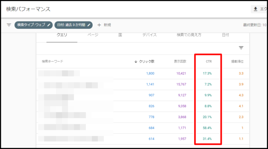Edit the 日付: 過去3か月間 filter chip
The width and height of the screenshot is (268, 149).
pyautogui.click(x=73, y=25)
